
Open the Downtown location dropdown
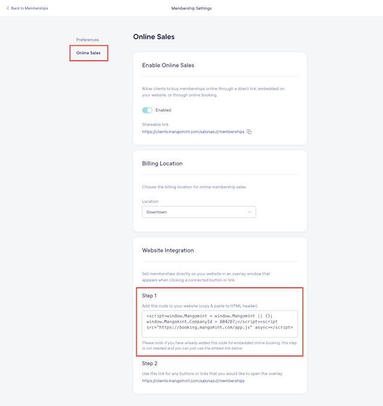tap(199, 212)
